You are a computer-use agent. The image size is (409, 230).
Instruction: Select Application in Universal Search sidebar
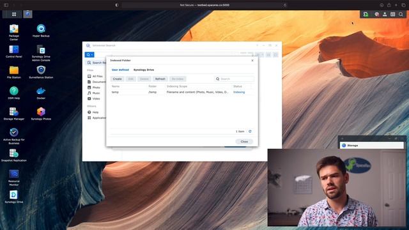point(96,118)
